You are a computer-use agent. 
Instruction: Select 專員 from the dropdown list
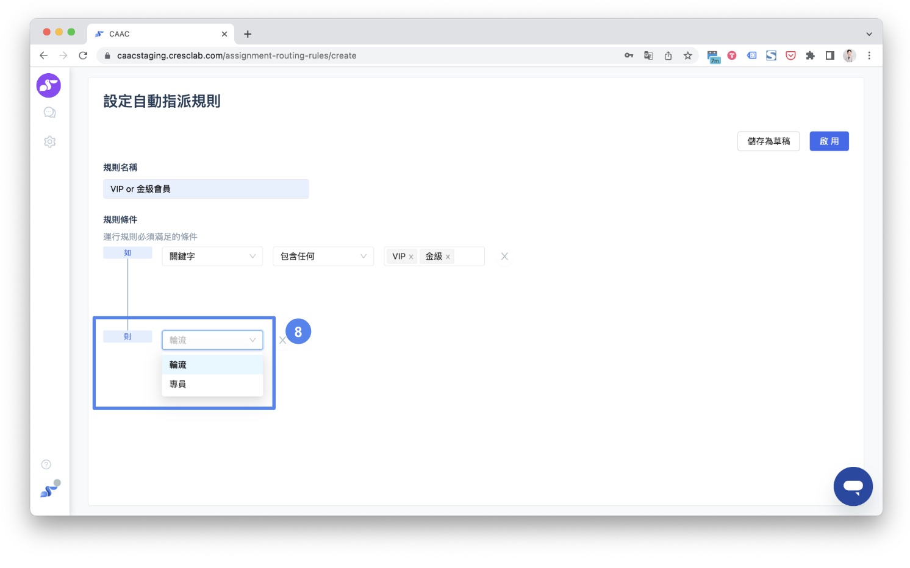(x=212, y=384)
